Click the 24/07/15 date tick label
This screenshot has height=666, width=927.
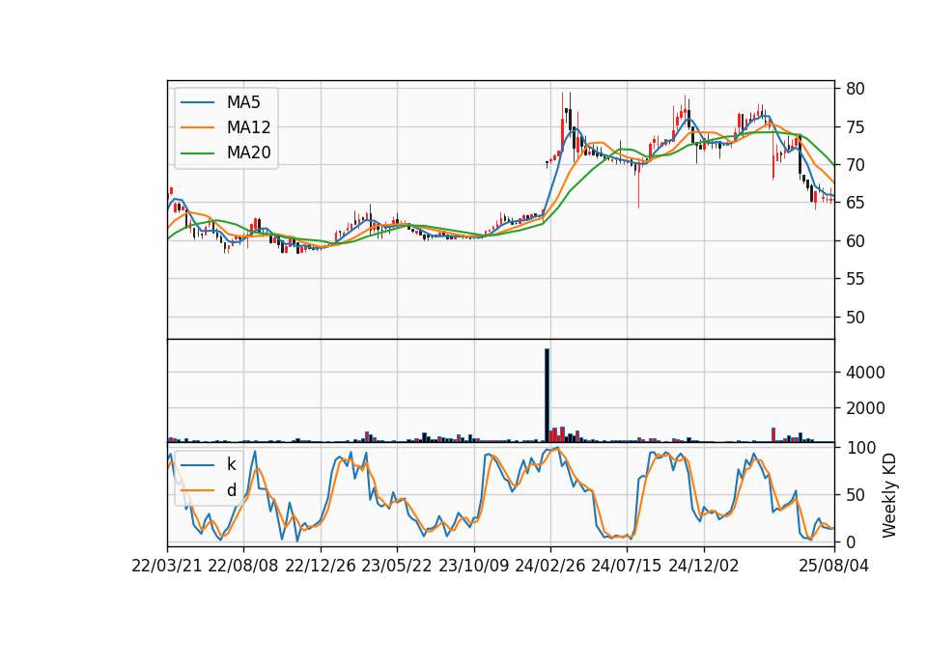pyautogui.click(x=626, y=566)
